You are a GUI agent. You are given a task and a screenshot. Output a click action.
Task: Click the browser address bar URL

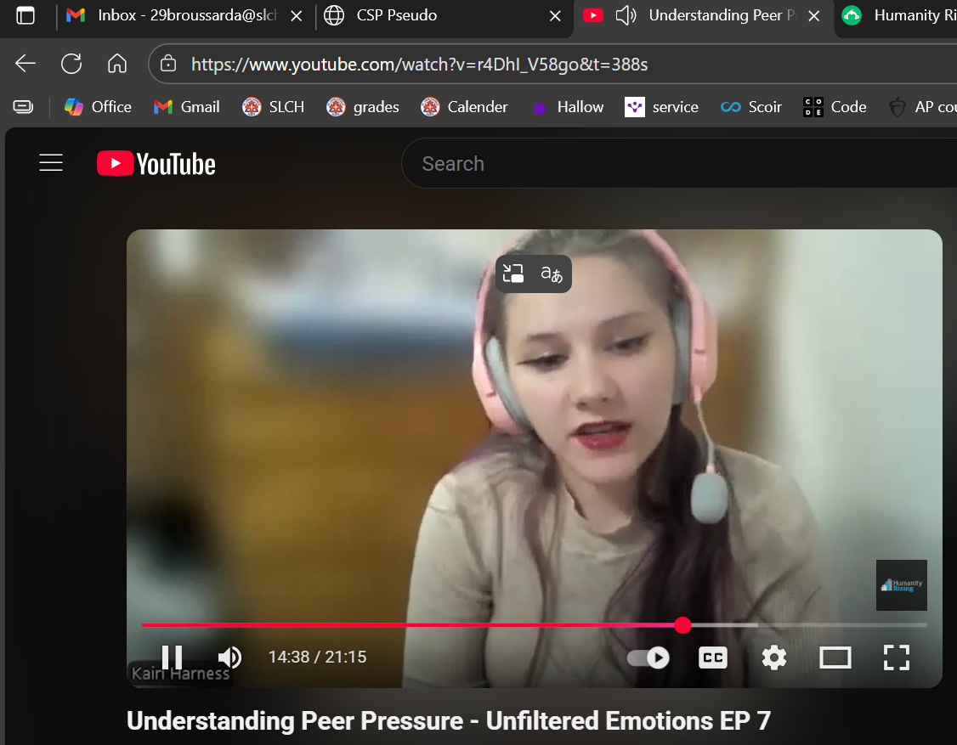419,64
